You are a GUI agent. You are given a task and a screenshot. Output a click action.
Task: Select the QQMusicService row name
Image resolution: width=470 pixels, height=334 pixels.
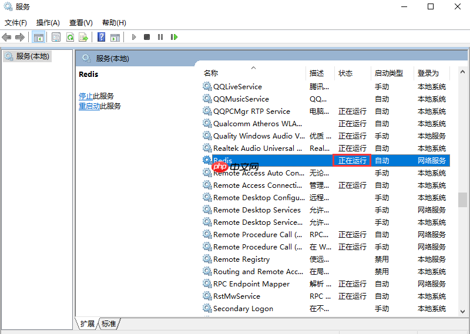[x=241, y=99]
